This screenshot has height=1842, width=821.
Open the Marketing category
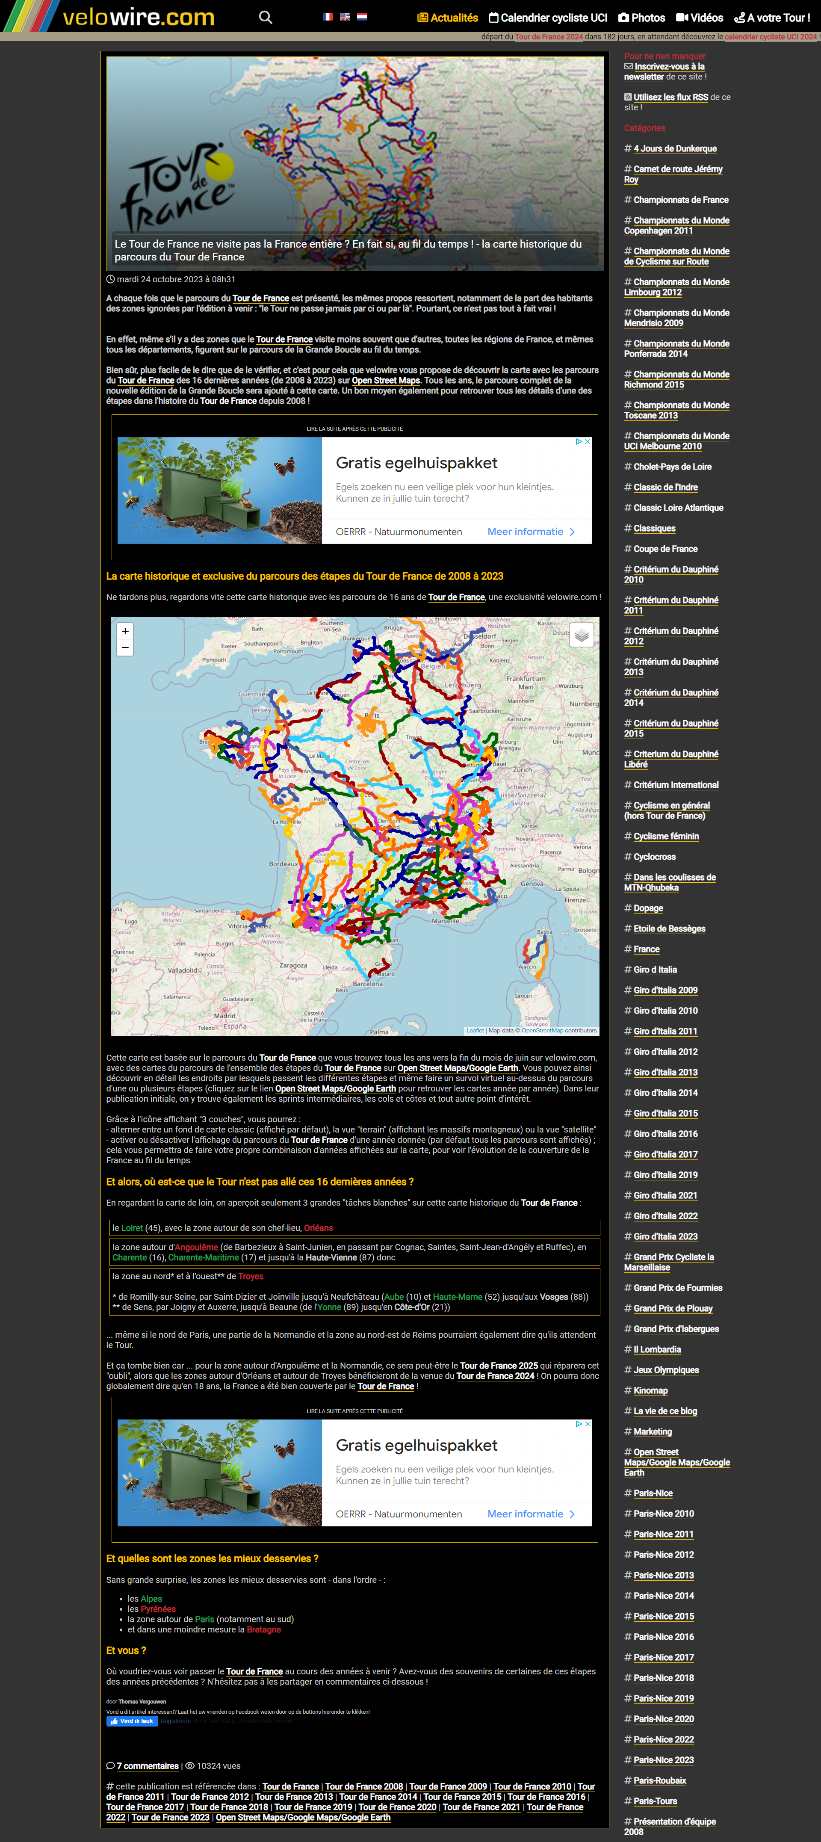click(x=652, y=1431)
